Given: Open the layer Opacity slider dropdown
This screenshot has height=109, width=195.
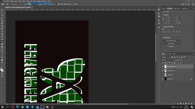Looking at the screenshot, I should 184,60.
